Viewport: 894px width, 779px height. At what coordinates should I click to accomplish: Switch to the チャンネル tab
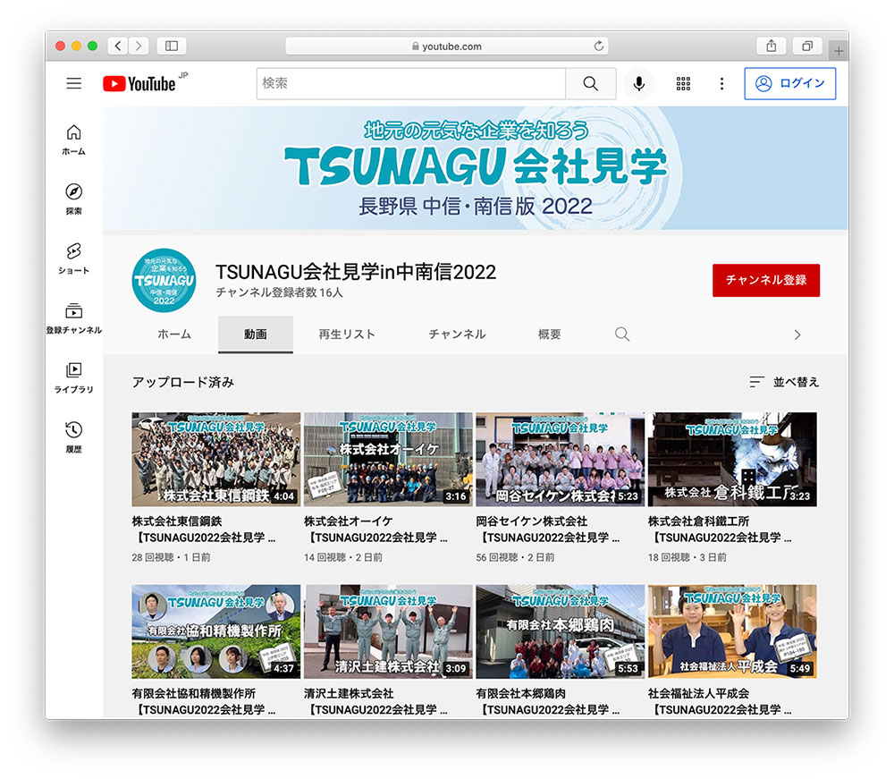[457, 334]
